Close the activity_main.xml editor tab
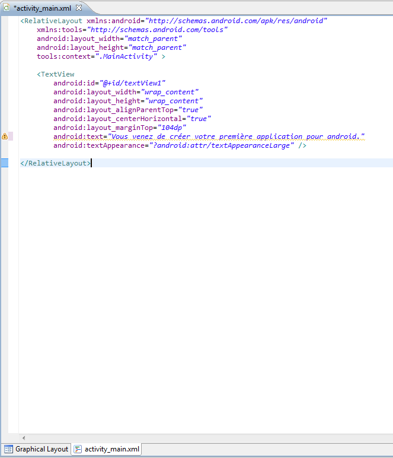393x458 pixels. (79, 8)
